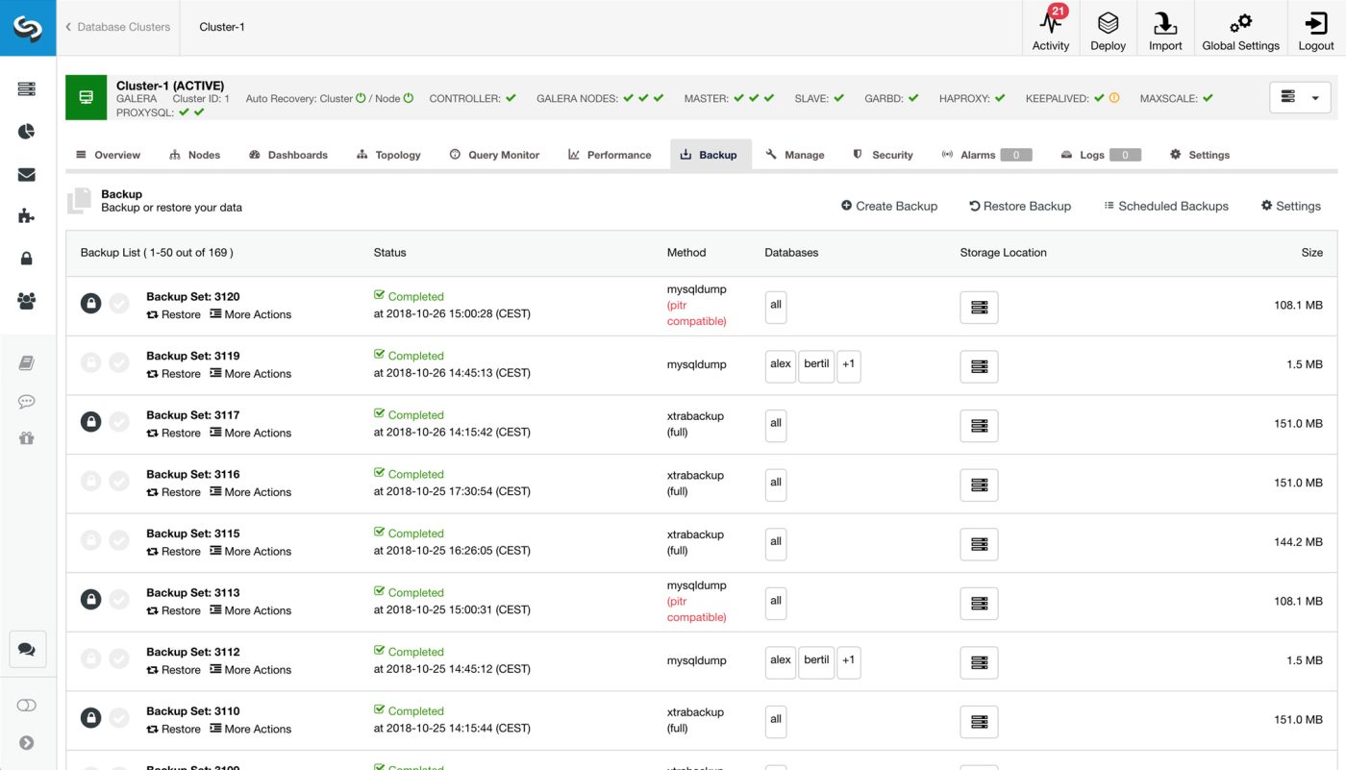
Task: Open the user management group icon
Action: click(x=27, y=300)
